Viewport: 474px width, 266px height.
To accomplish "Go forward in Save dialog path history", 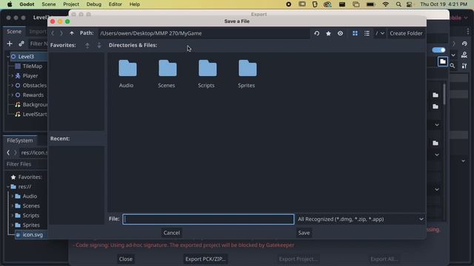I will coord(61,33).
